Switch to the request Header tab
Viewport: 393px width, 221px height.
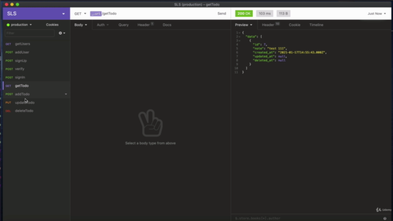pyautogui.click(x=146, y=25)
